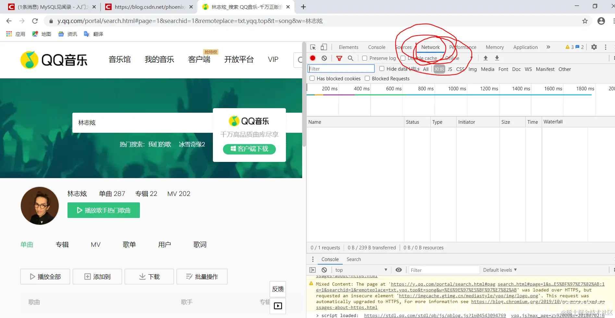The image size is (615, 318).
Task: Enable the Preserve log checkbox
Action: pyautogui.click(x=364, y=58)
